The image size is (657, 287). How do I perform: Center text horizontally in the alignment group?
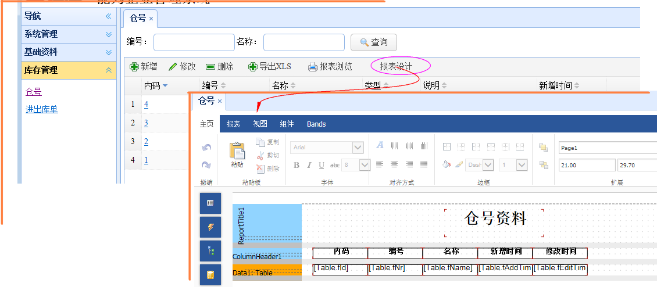pyautogui.click(x=394, y=164)
